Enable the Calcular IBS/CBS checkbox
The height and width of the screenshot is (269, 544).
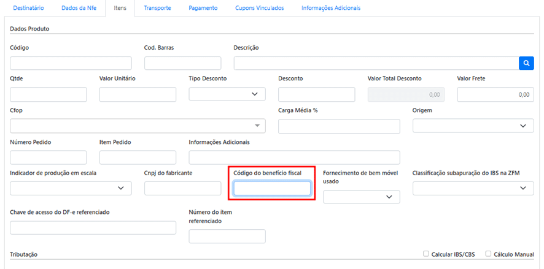(427, 254)
